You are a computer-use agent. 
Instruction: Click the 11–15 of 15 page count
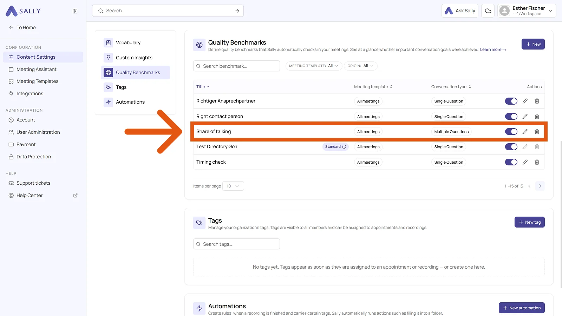(514, 186)
